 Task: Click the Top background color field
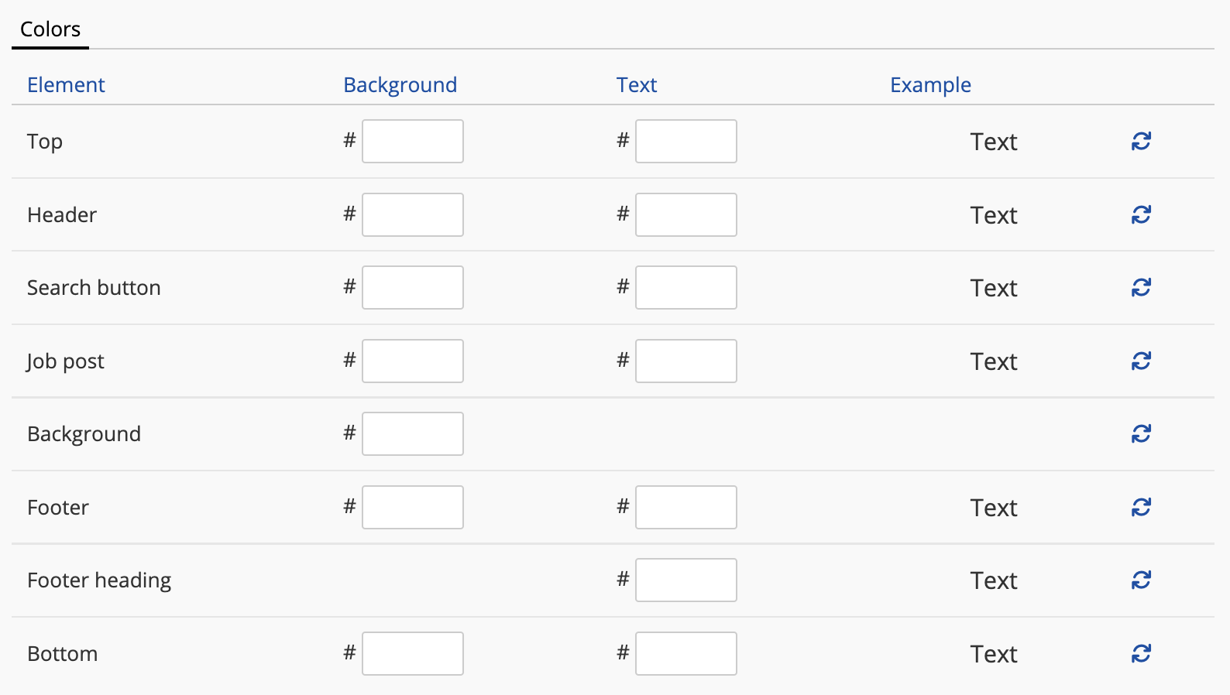(413, 141)
